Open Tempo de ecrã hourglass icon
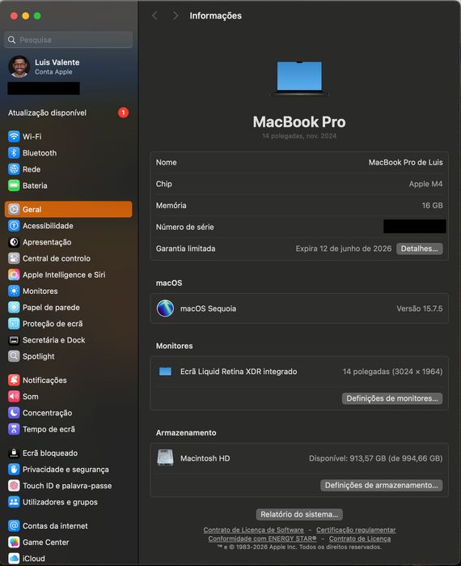This screenshot has height=566, width=461. pyautogui.click(x=14, y=429)
